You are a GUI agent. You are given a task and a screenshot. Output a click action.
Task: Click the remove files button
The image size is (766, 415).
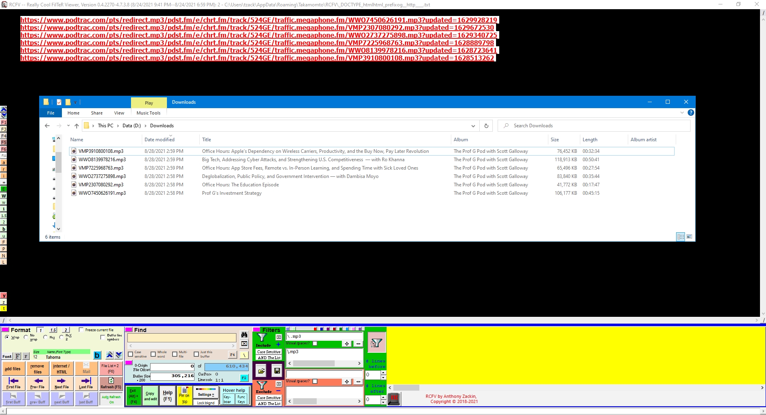38,369
